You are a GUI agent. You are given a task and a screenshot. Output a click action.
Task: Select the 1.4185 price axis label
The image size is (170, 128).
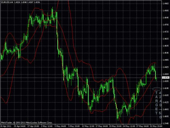click(166, 95)
